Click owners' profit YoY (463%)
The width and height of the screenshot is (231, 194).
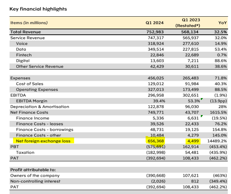pyautogui.click(x=220, y=176)
